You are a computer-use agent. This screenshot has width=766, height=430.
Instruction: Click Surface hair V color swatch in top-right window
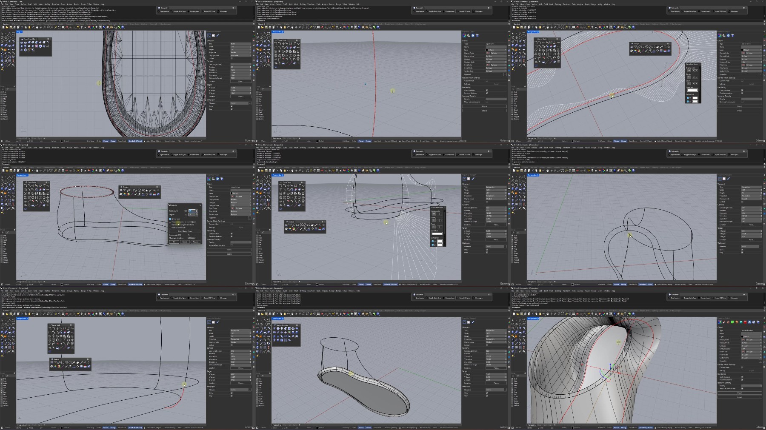[695, 102]
